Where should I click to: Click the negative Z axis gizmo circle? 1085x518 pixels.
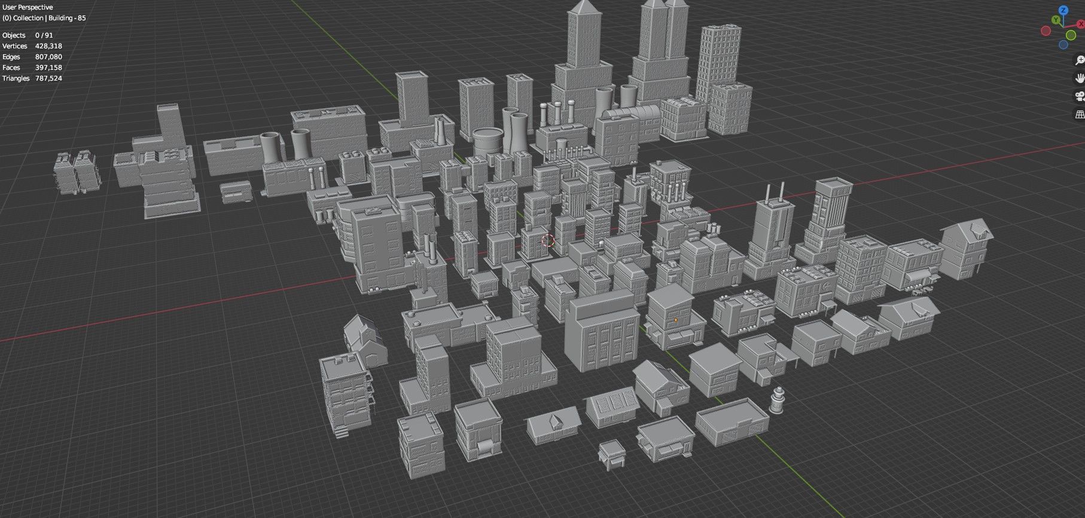click(1063, 45)
